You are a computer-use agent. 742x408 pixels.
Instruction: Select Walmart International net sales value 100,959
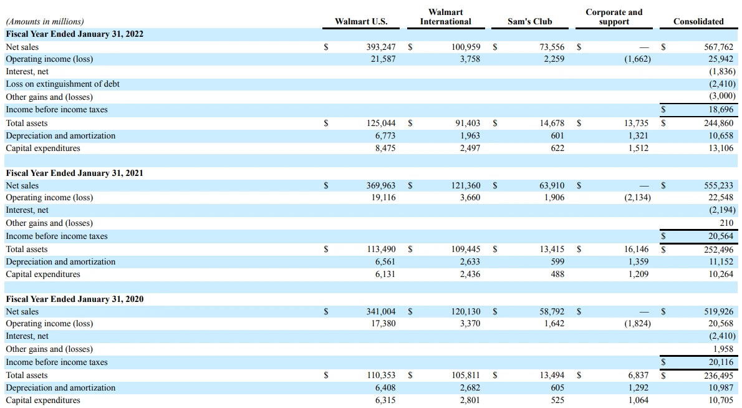(466, 47)
